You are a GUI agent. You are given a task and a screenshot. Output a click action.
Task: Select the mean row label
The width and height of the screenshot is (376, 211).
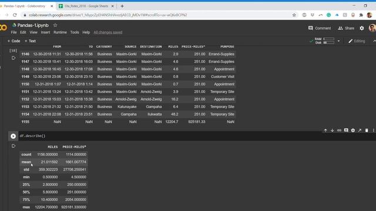(x=26, y=162)
